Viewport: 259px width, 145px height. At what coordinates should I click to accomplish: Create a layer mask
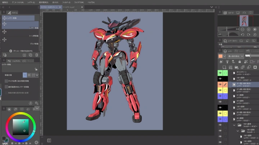tap(255, 67)
